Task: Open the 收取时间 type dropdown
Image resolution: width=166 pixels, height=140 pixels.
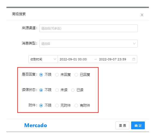Action: coord(43,59)
